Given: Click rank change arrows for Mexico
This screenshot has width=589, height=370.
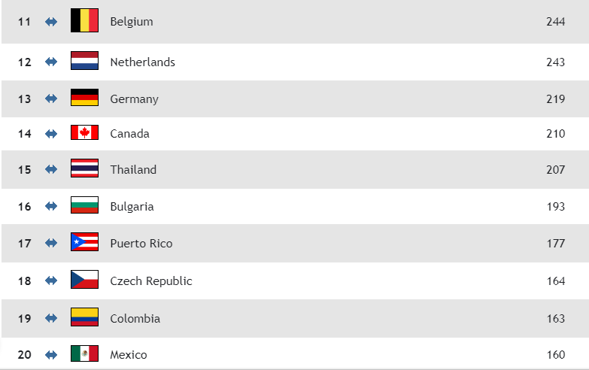Looking at the screenshot, I should (x=51, y=354).
